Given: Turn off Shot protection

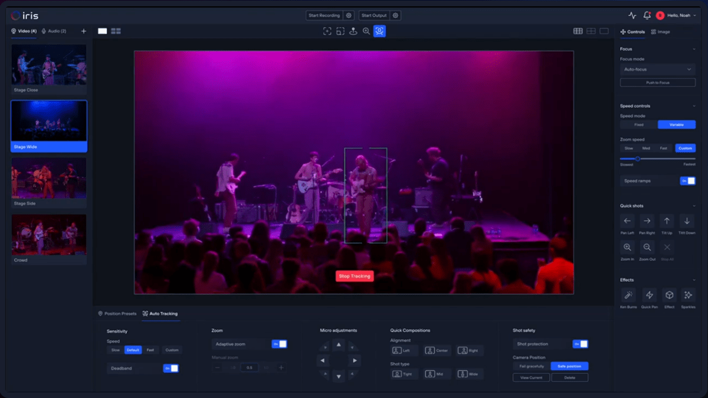Looking at the screenshot, I should 581,343.
